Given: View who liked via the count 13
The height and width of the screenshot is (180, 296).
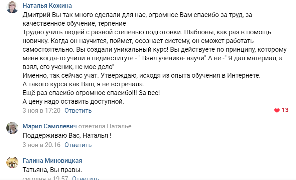Looking at the screenshot, I should (x=285, y=110).
